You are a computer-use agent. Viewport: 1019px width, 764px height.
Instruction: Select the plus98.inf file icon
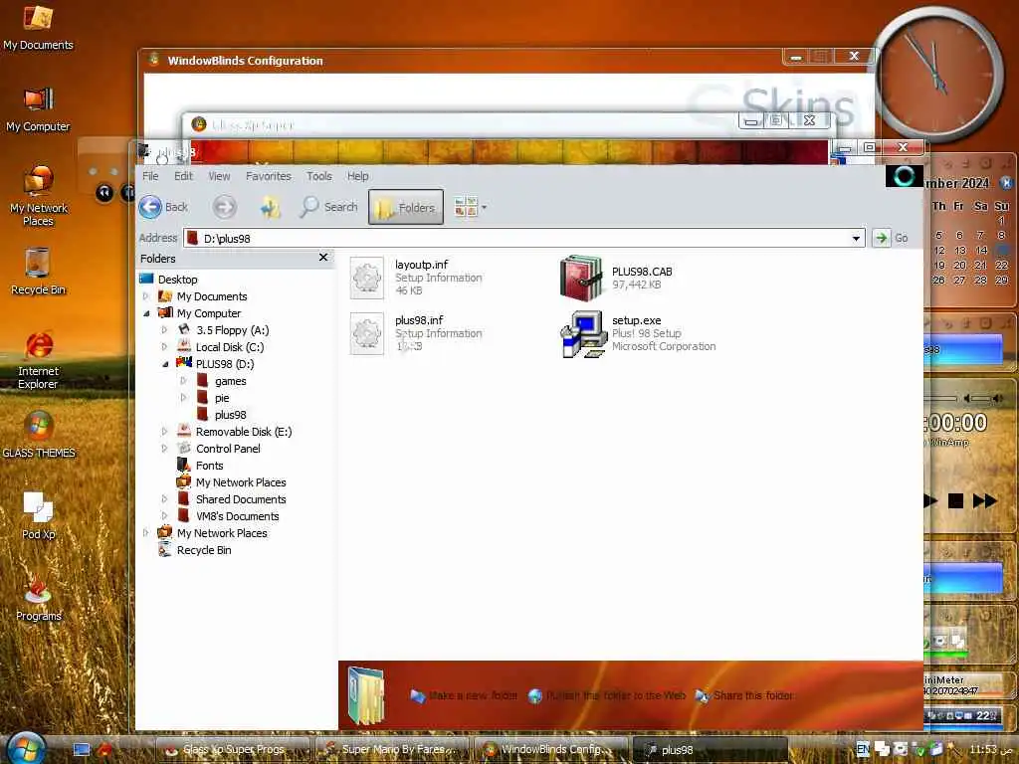click(x=366, y=333)
